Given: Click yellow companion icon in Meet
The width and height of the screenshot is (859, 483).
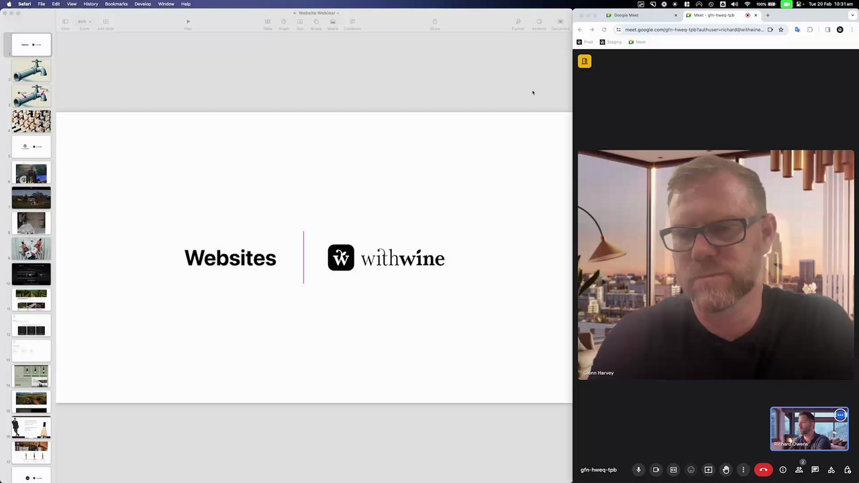Looking at the screenshot, I should (585, 61).
